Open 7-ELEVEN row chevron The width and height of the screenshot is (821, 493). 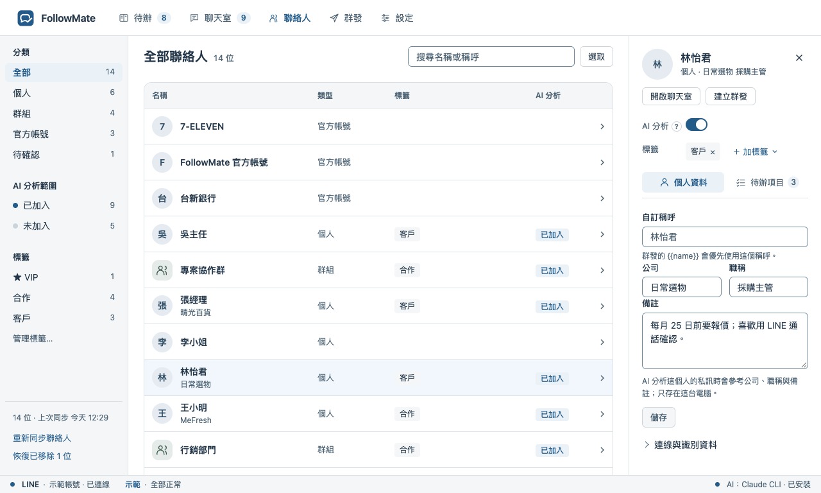602,126
